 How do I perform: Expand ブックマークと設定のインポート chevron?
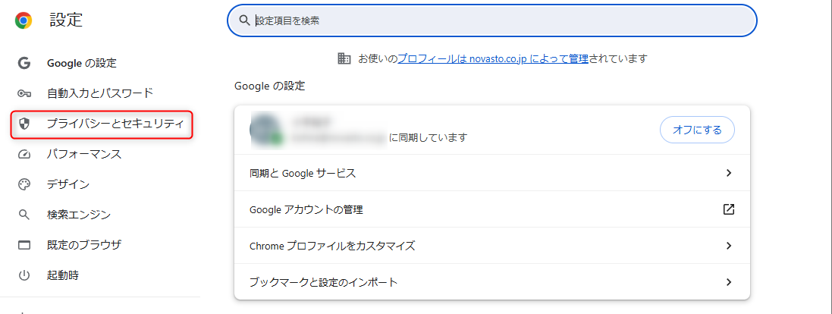[729, 282]
